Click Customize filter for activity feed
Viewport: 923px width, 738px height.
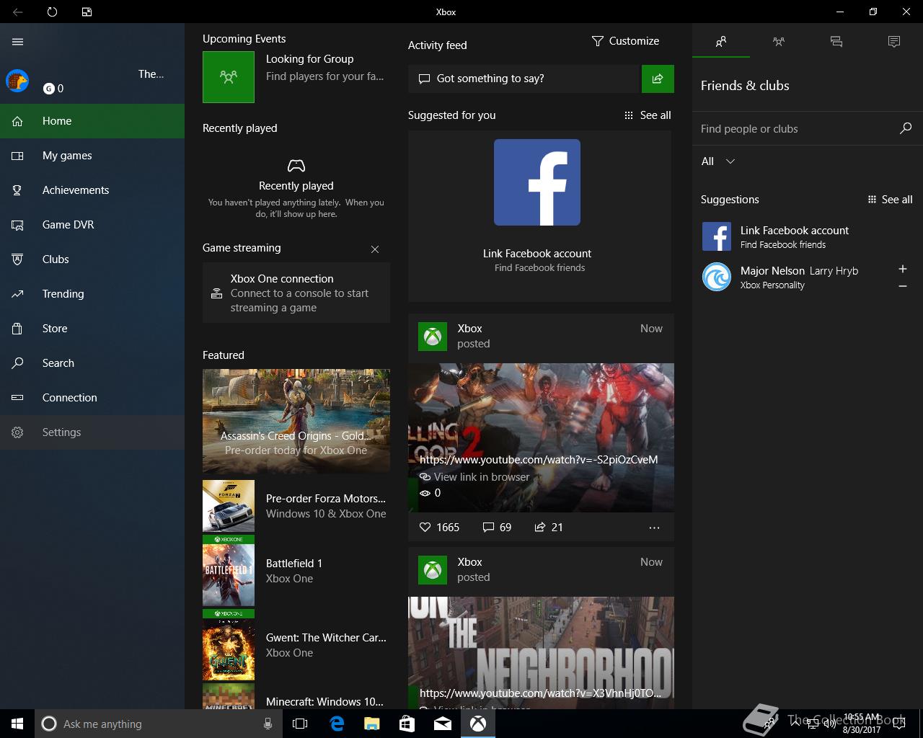(x=625, y=41)
